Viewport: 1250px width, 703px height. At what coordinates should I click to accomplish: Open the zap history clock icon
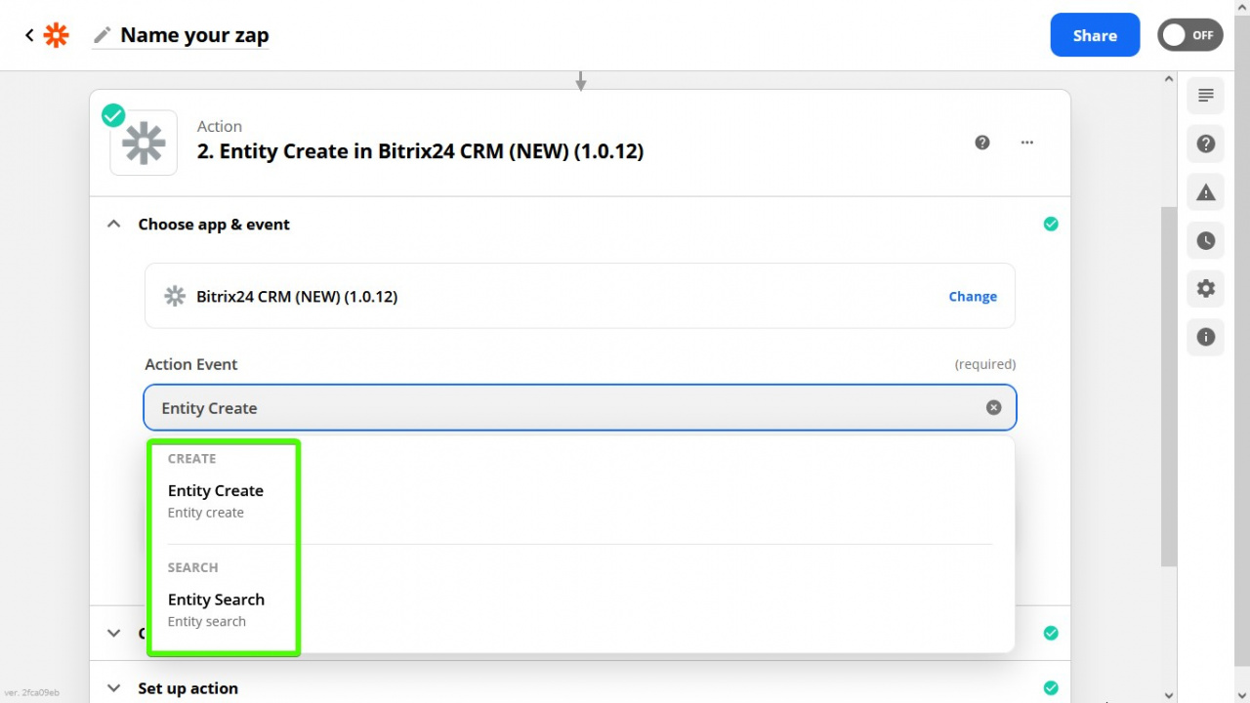(x=1206, y=240)
